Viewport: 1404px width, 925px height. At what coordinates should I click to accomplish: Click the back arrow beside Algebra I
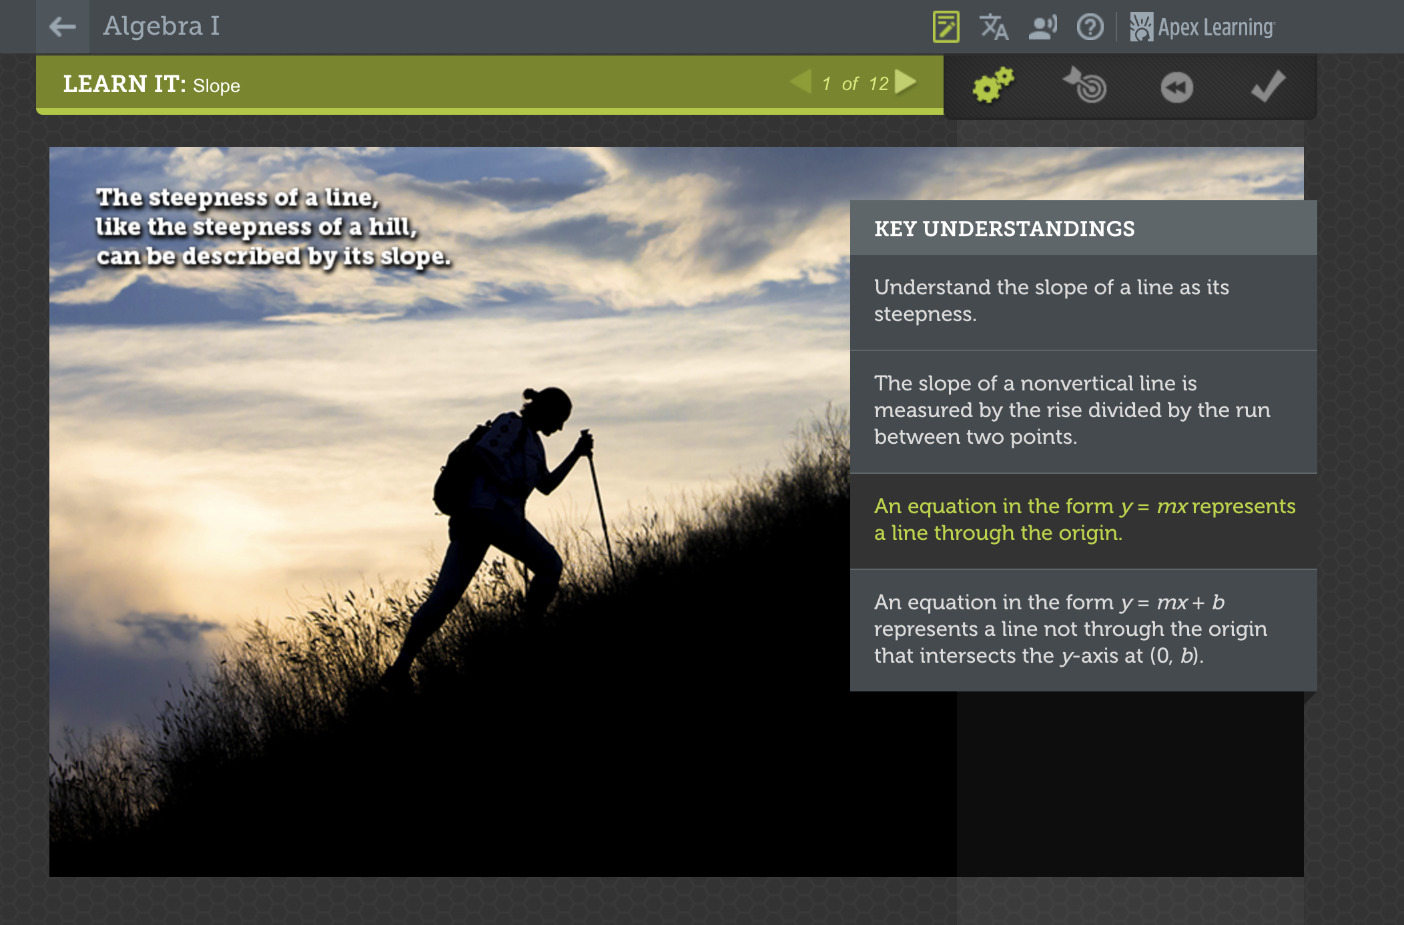[63, 27]
